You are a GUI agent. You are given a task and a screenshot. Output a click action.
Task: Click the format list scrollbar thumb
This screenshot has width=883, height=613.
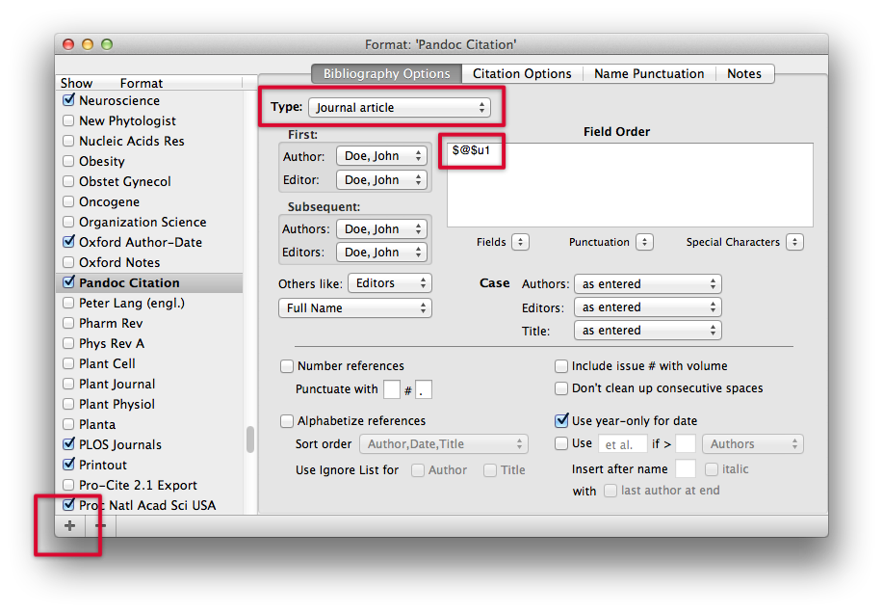(250, 440)
